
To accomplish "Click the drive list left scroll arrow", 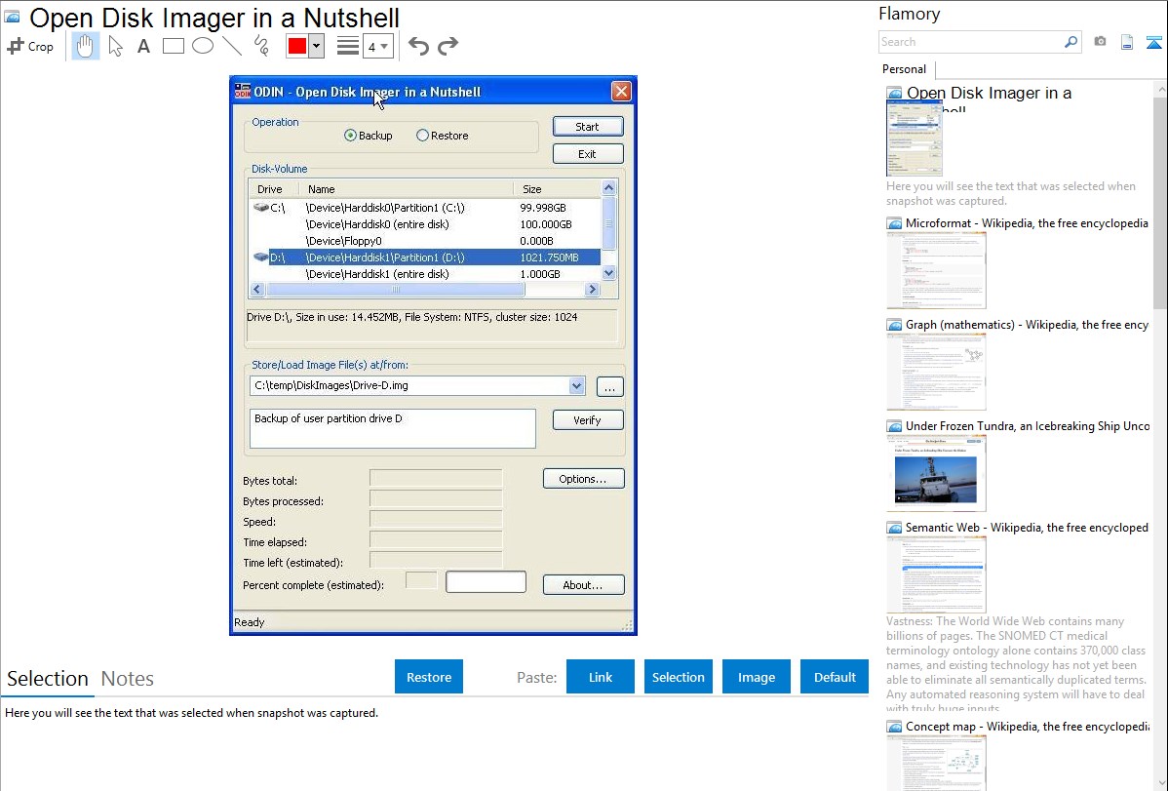I will pyautogui.click(x=257, y=290).
